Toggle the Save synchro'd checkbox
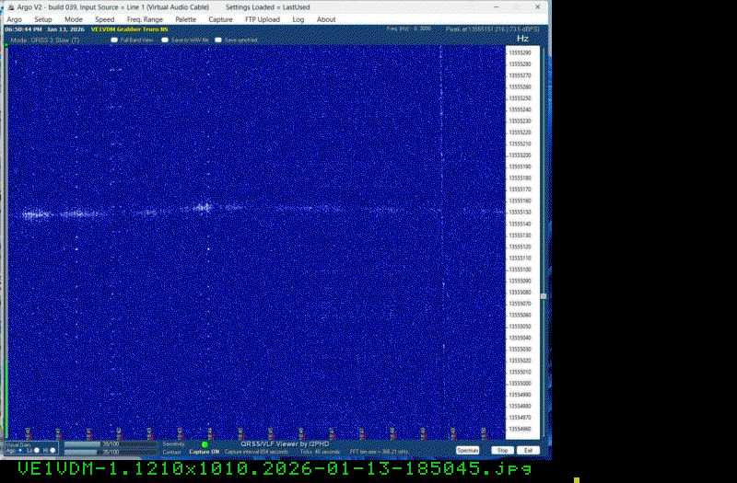This screenshot has height=483, width=737. click(x=217, y=40)
